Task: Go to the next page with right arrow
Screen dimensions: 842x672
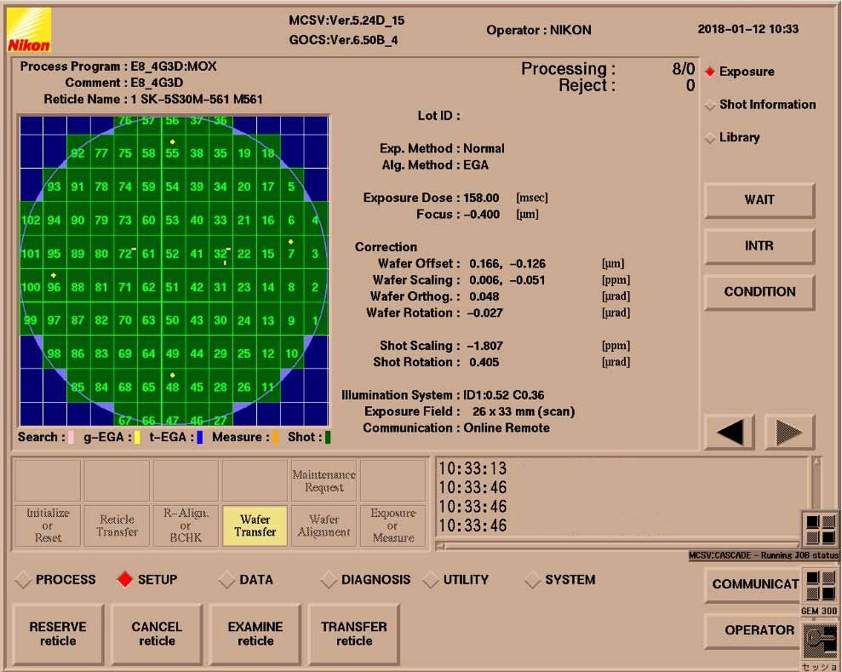Action: click(789, 432)
